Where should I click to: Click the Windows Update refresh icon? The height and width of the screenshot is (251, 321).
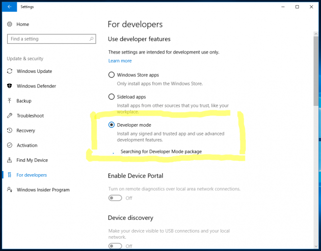(9, 71)
